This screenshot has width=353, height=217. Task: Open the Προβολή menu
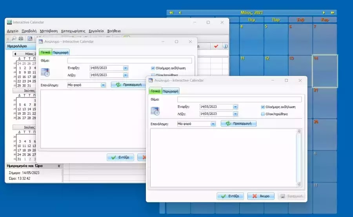(29, 31)
